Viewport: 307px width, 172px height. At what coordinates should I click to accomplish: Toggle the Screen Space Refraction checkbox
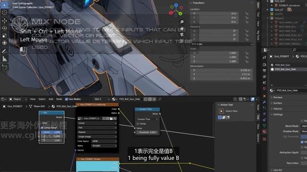pos(302,147)
